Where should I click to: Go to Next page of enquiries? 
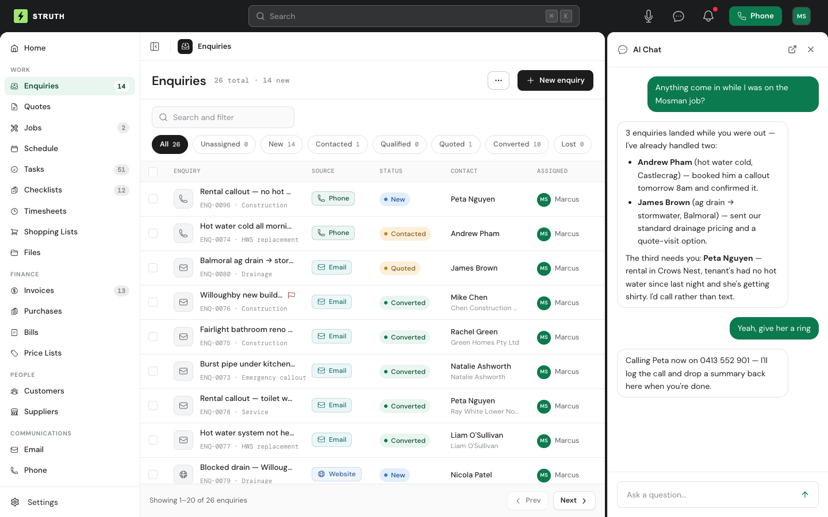[574, 500]
